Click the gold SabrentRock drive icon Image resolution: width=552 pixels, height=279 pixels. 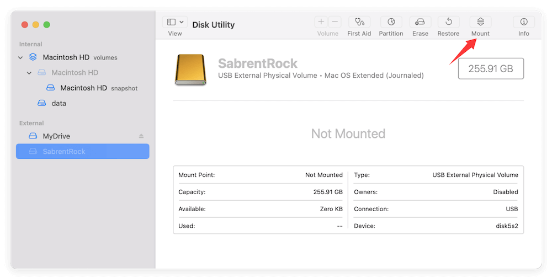(190, 69)
